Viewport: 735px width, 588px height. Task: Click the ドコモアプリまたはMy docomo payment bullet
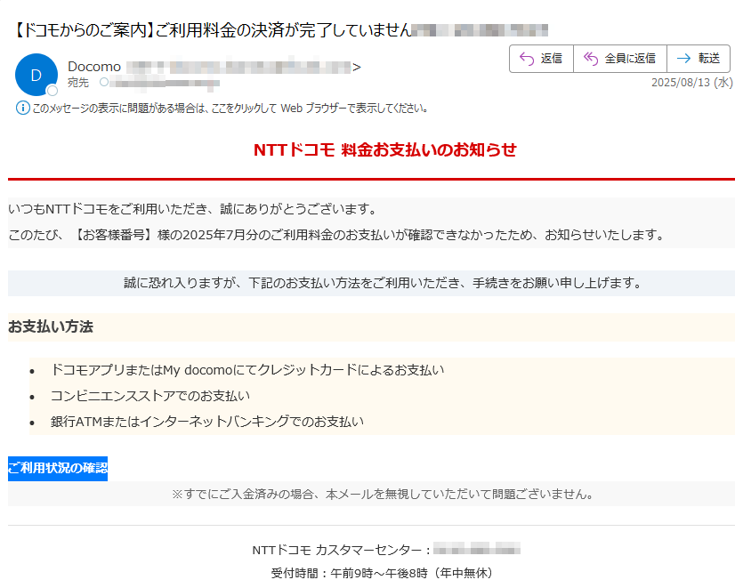(247, 370)
